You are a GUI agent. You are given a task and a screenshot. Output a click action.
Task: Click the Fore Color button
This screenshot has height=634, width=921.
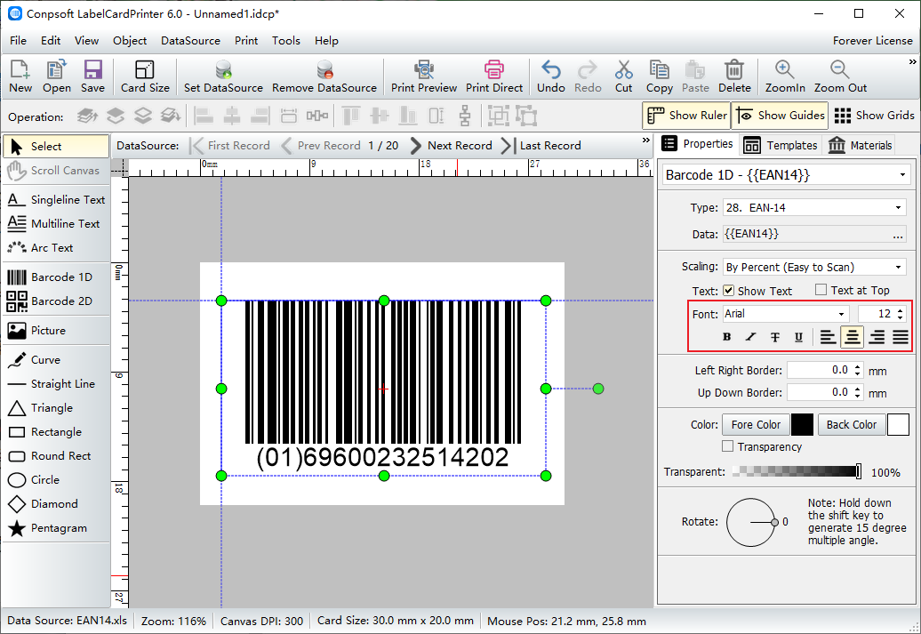[x=756, y=425]
